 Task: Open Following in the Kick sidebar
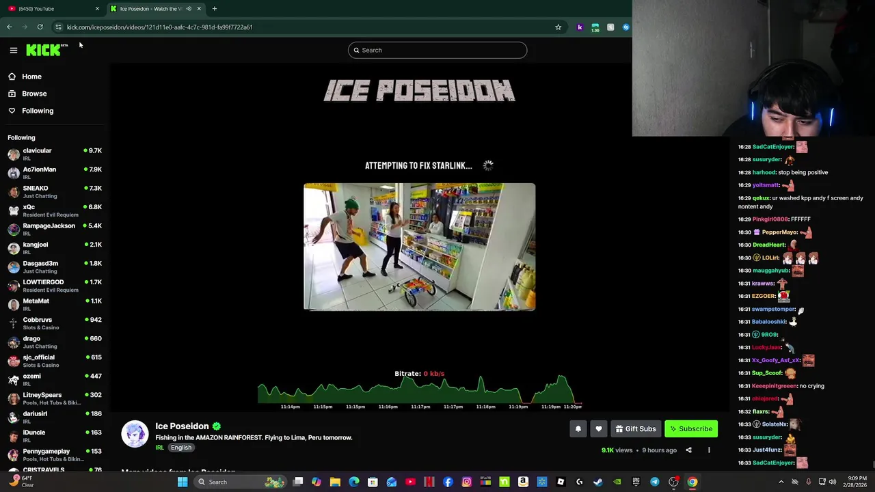pyautogui.click(x=38, y=111)
